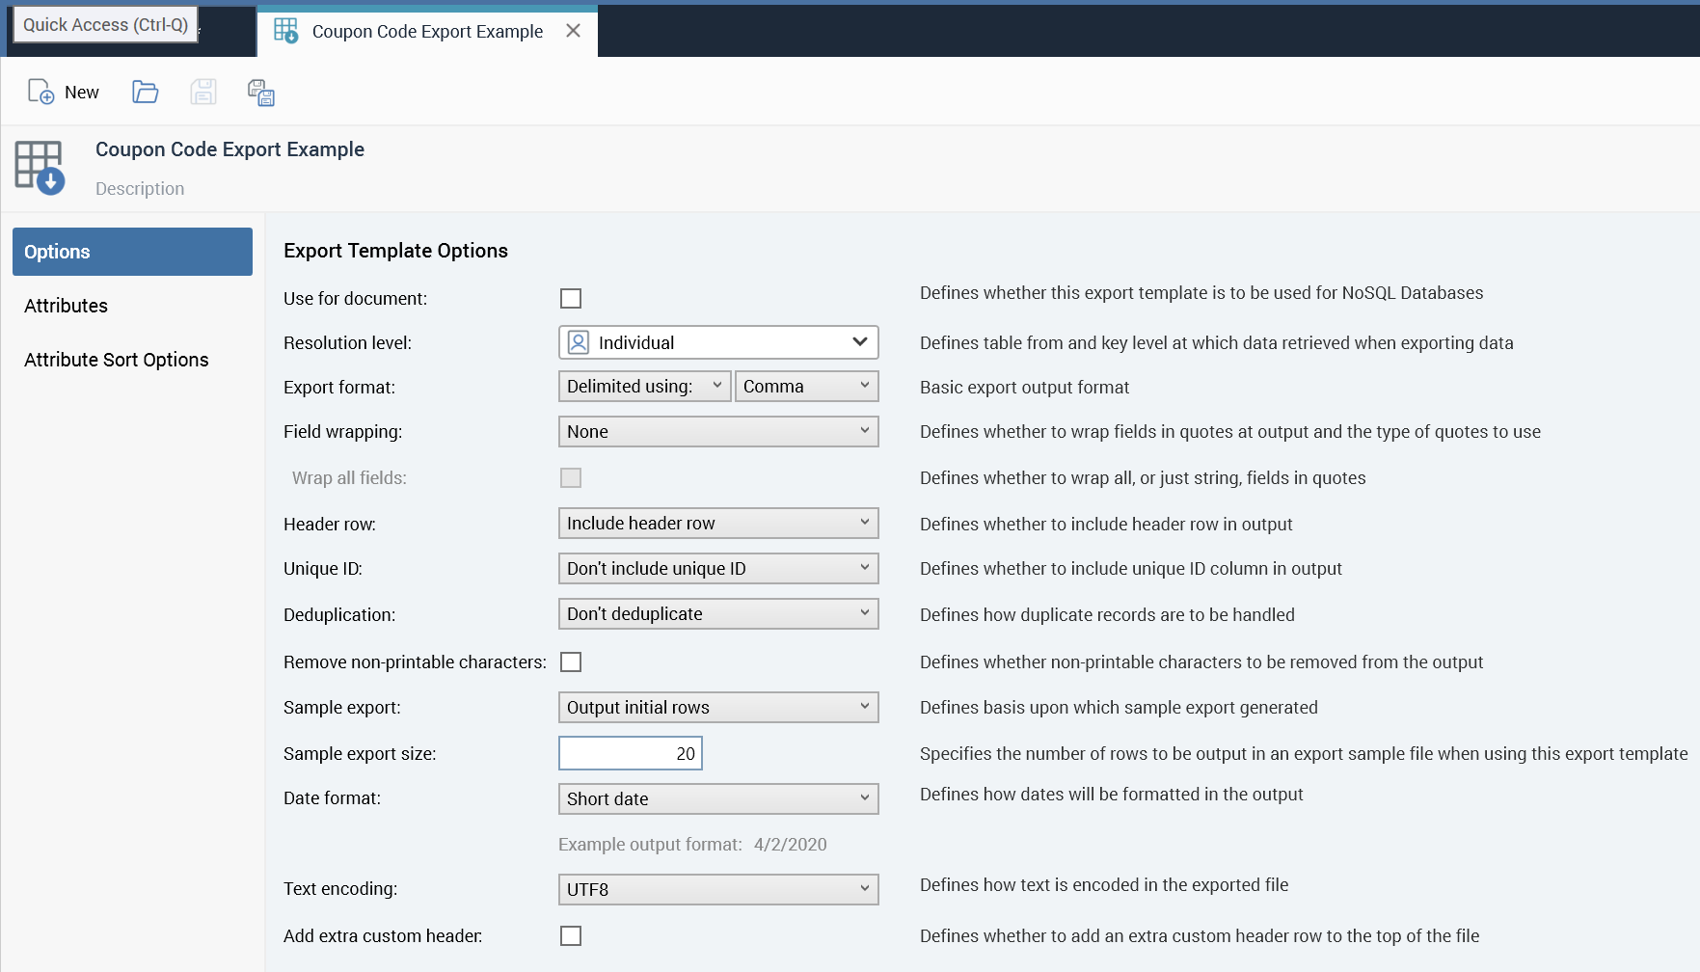Click the Open folder toolbar icon
Viewport: 1700px width, 972px height.
(145, 92)
